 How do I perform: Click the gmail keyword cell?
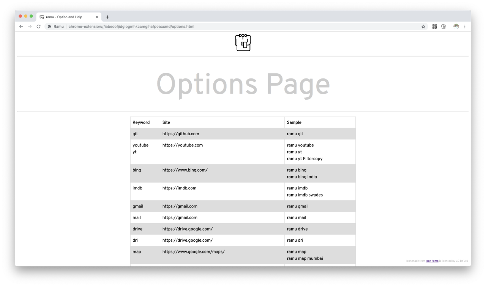145,206
